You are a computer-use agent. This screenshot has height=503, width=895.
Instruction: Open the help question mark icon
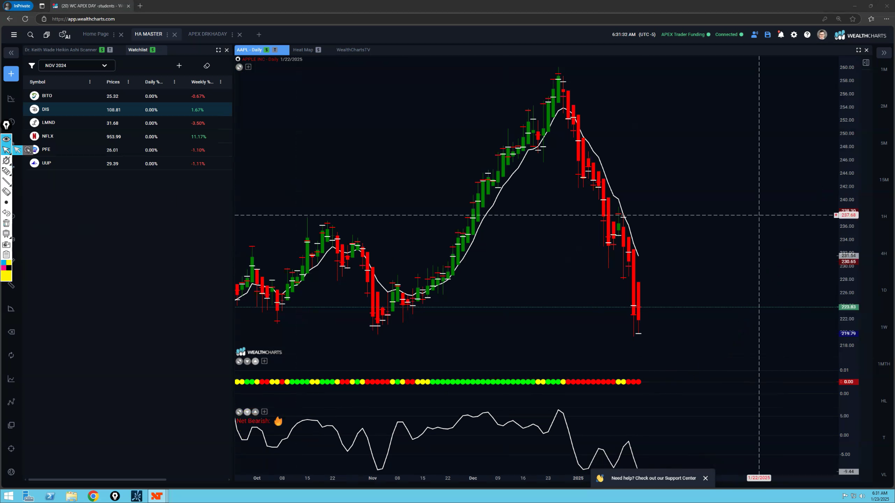click(x=807, y=34)
